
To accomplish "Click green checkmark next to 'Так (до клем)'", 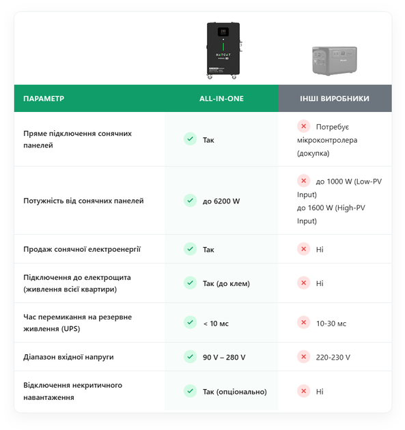I will 190,283.
